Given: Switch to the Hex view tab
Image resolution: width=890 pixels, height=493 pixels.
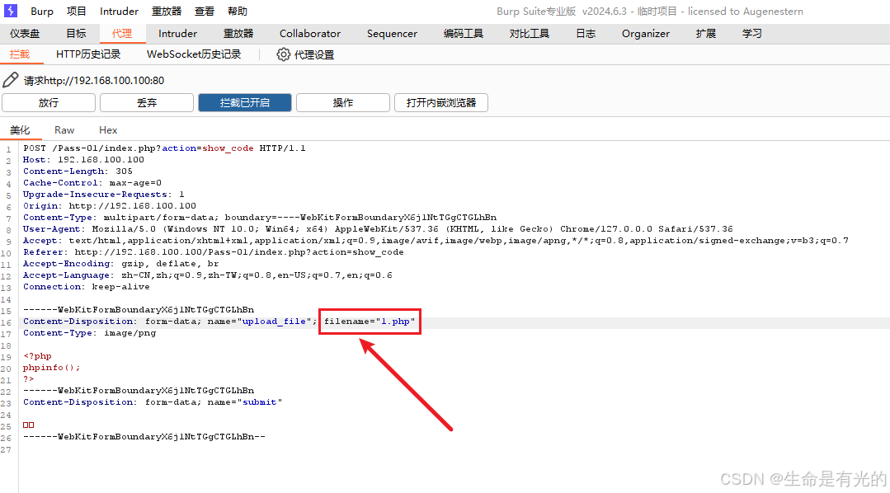Looking at the screenshot, I should click(x=108, y=130).
